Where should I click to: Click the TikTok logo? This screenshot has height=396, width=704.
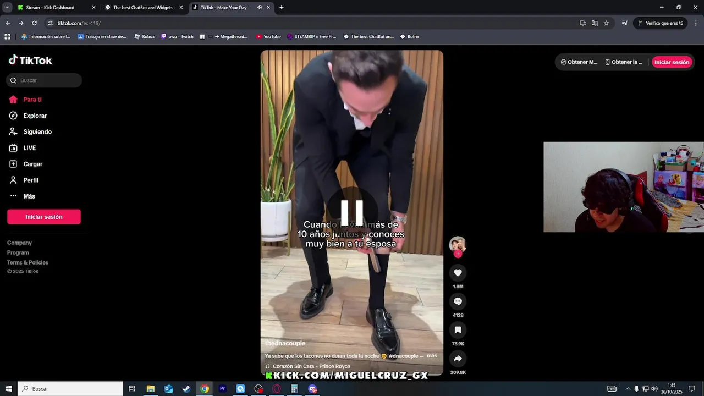[x=30, y=61]
